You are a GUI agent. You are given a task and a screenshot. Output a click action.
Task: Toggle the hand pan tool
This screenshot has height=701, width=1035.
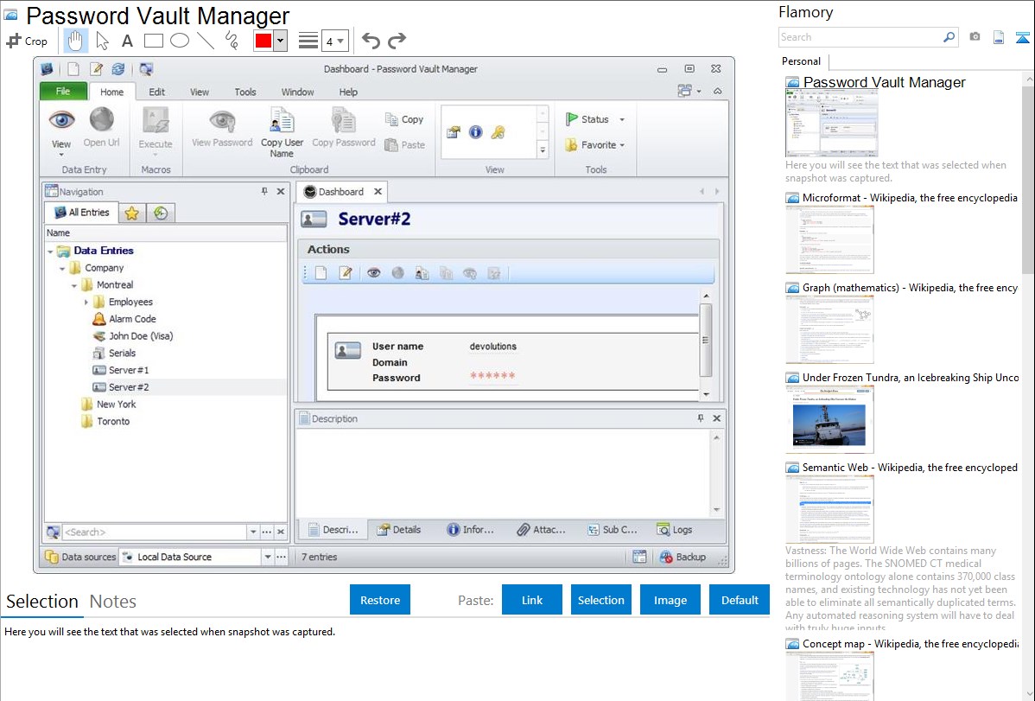[x=76, y=41]
